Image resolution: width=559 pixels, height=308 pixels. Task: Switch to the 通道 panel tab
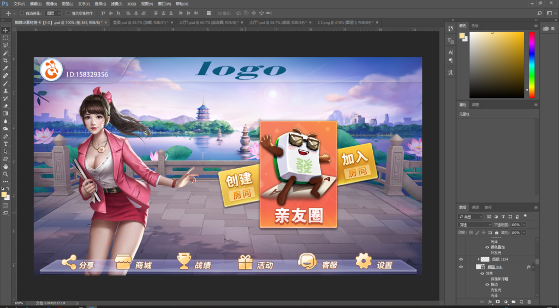click(x=475, y=208)
